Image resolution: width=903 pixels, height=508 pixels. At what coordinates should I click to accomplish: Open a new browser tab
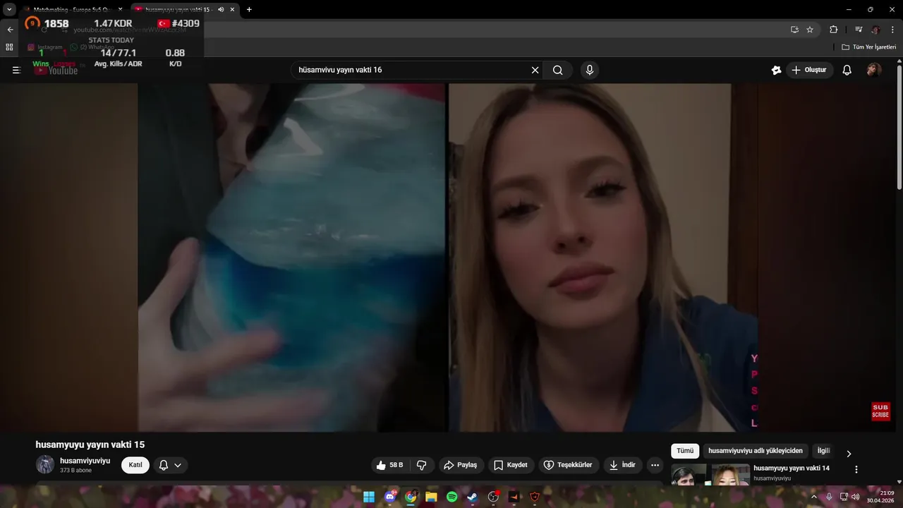249,9
